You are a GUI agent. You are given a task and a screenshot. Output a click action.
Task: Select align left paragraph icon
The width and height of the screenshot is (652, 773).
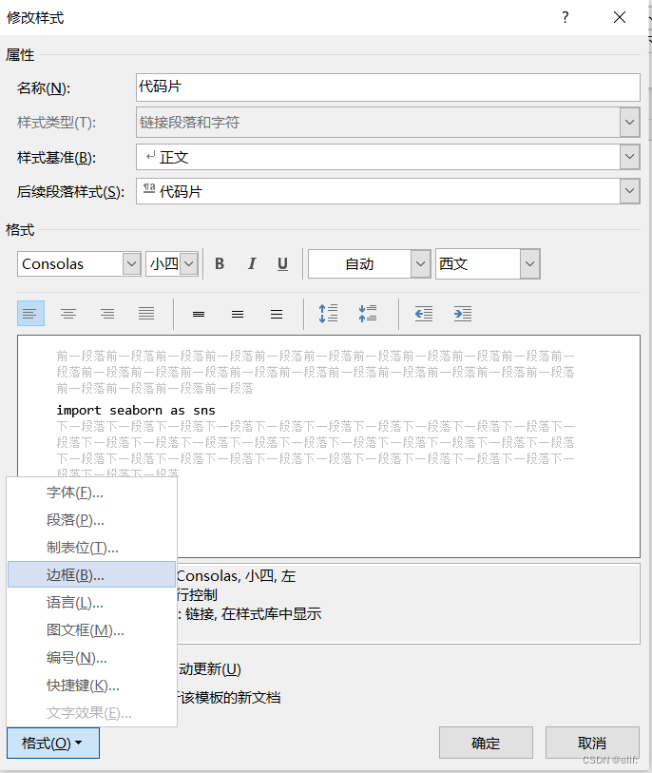pos(30,314)
